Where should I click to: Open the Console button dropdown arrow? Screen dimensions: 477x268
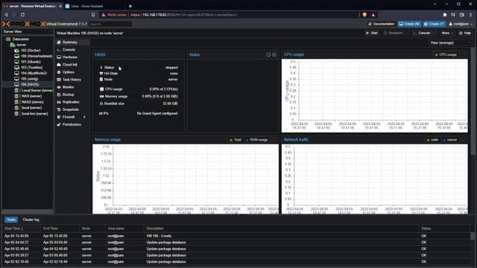[x=434, y=33]
